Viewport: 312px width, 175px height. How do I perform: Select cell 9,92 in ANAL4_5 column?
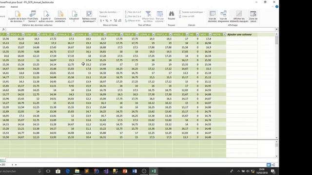(x=66, y=86)
